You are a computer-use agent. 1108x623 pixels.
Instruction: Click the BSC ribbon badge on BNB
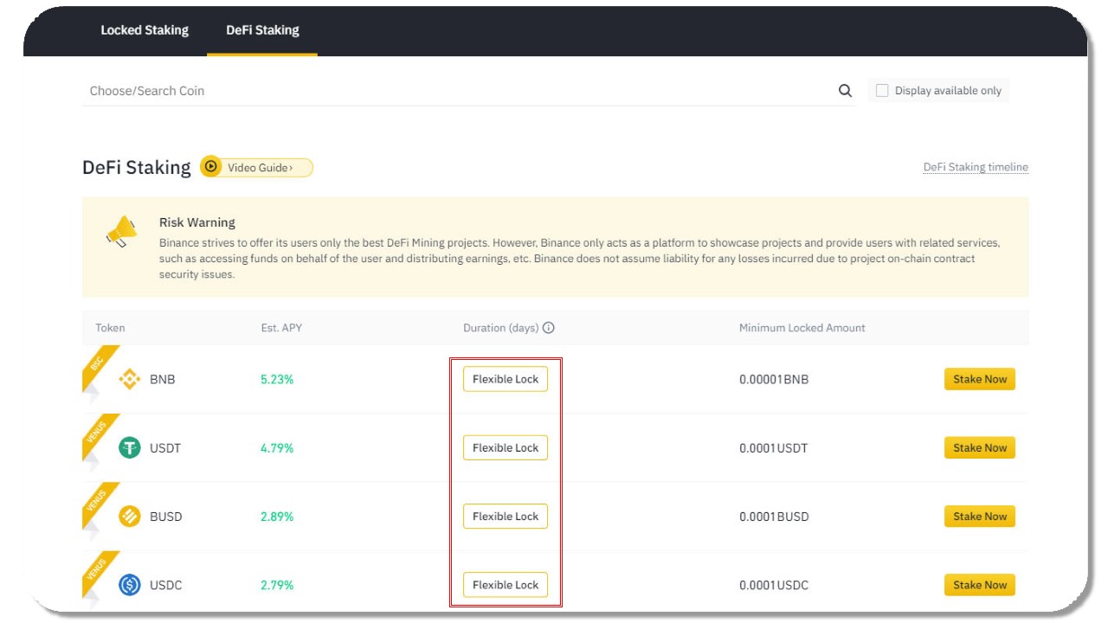(x=98, y=367)
